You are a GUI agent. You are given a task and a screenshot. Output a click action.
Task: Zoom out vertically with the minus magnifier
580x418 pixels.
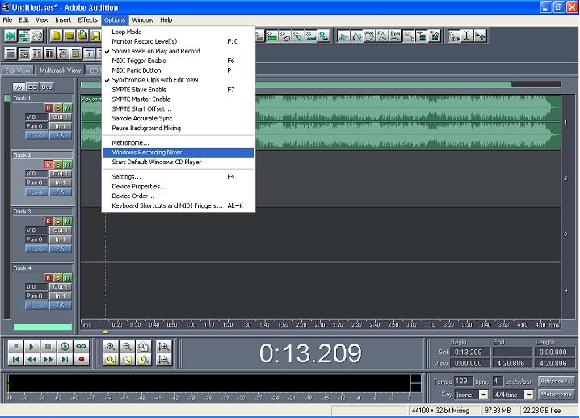[163, 359]
